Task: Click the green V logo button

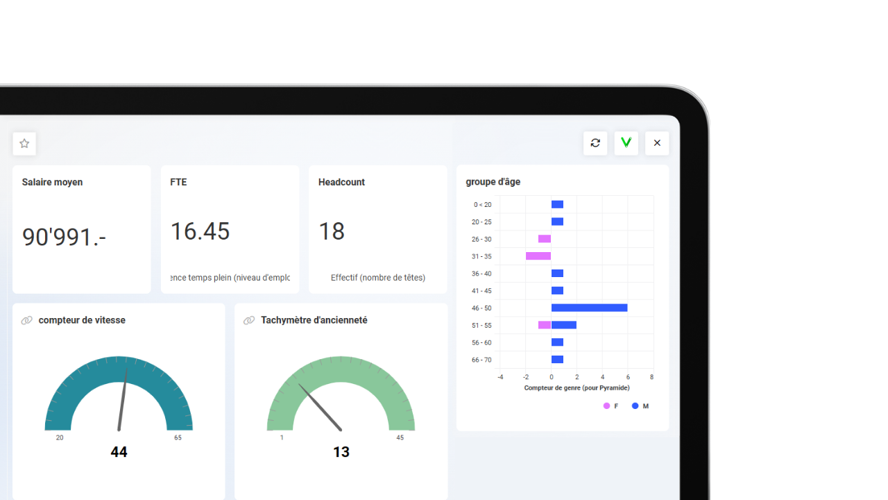Action: pyautogui.click(x=626, y=143)
